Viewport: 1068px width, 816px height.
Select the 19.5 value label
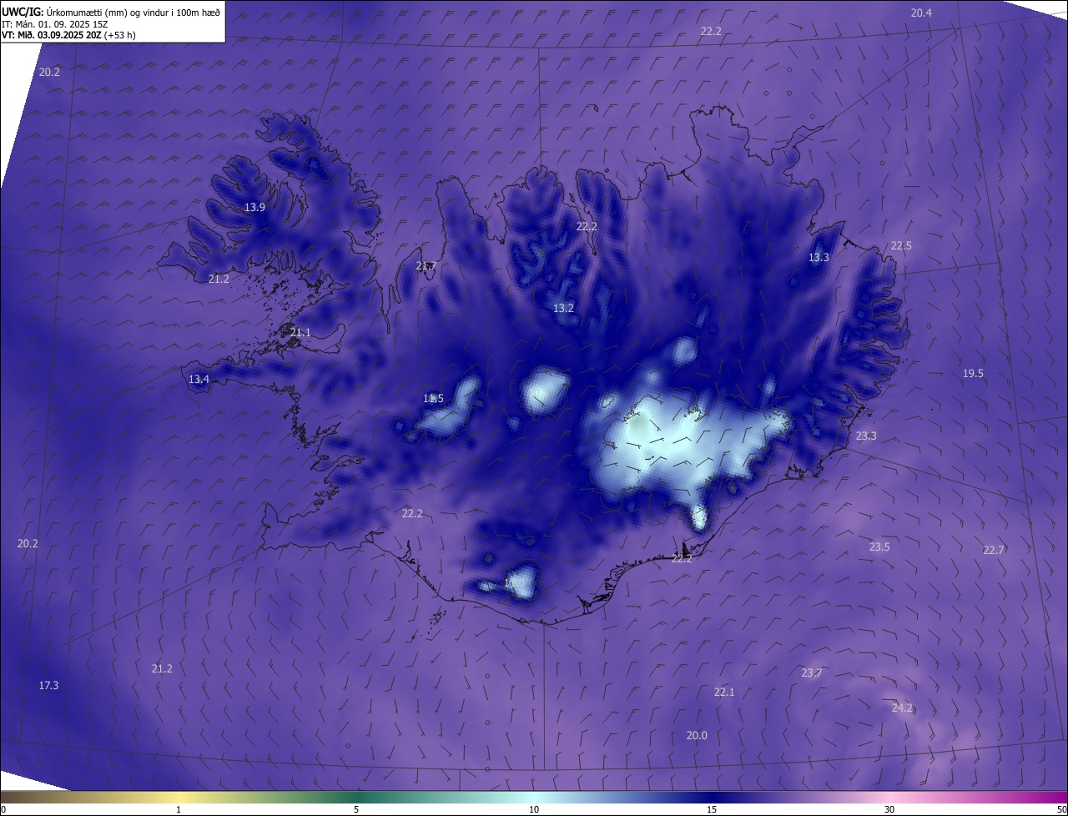pyautogui.click(x=973, y=374)
